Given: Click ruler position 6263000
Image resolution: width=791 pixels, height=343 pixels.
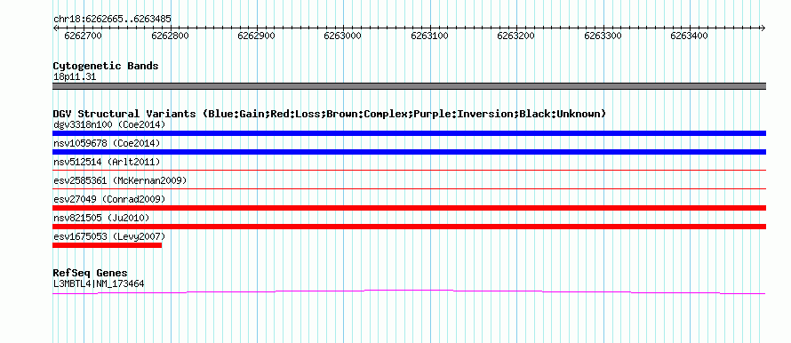Looking at the screenshot, I should pyautogui.click(x=343, y=36).
